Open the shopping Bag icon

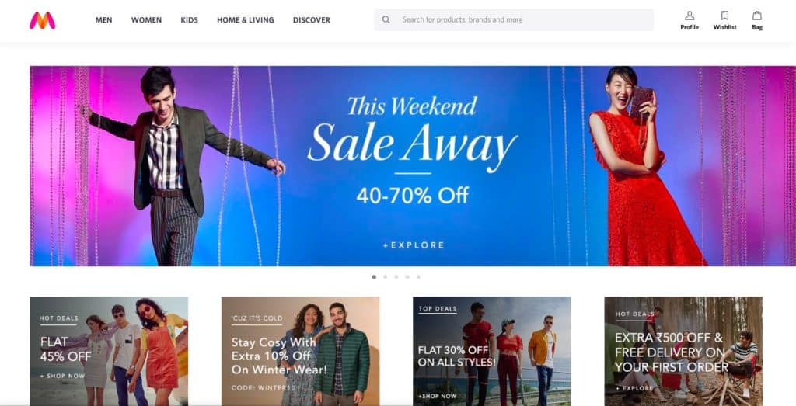[x=757, y=16]
